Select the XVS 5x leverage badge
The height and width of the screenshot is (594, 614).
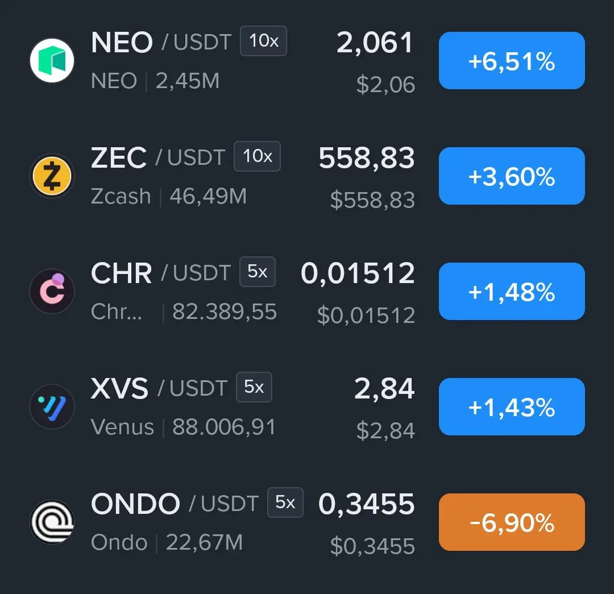click(254, 387)
